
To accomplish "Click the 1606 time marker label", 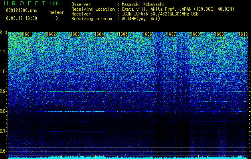I will [x=147, y=34].
